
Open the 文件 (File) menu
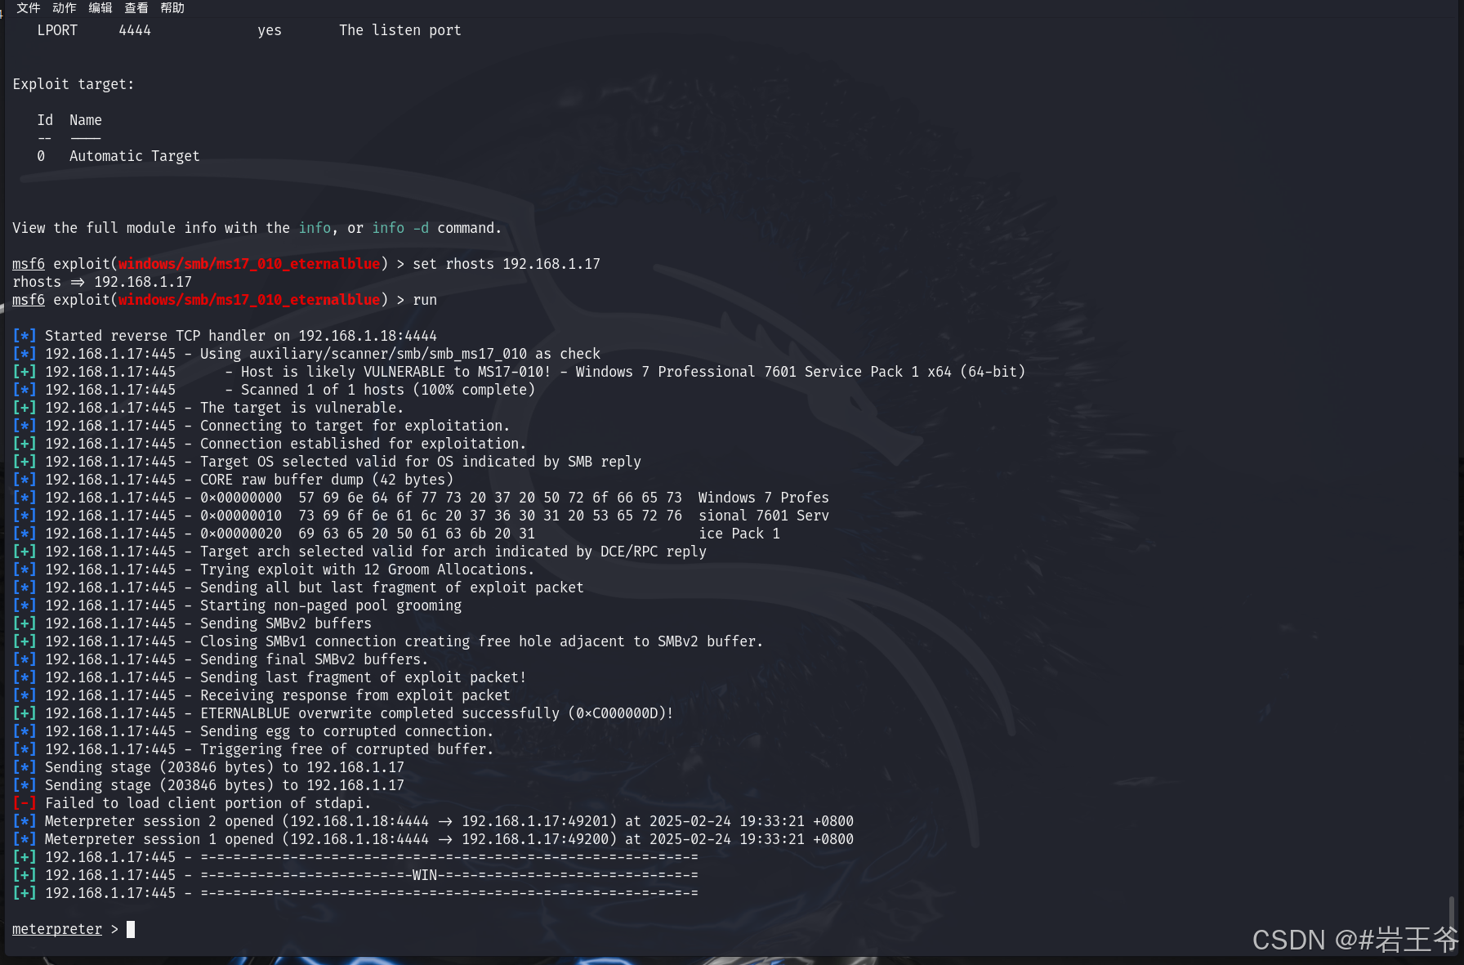[x=28, y=7]
